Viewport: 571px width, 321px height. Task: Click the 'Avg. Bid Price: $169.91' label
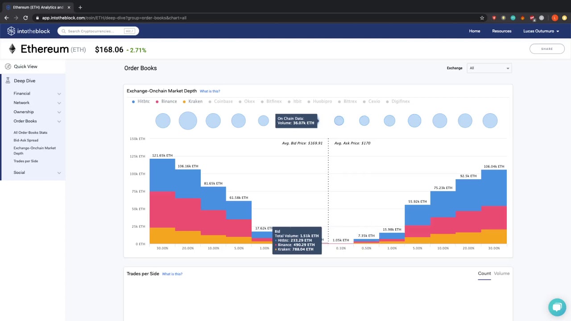tap(302, 143)
